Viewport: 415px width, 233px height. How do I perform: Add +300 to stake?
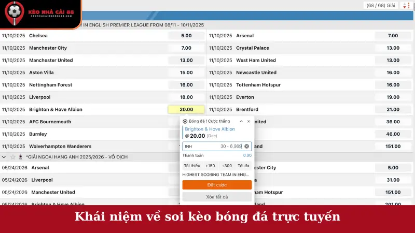click(x=227, y=166)
